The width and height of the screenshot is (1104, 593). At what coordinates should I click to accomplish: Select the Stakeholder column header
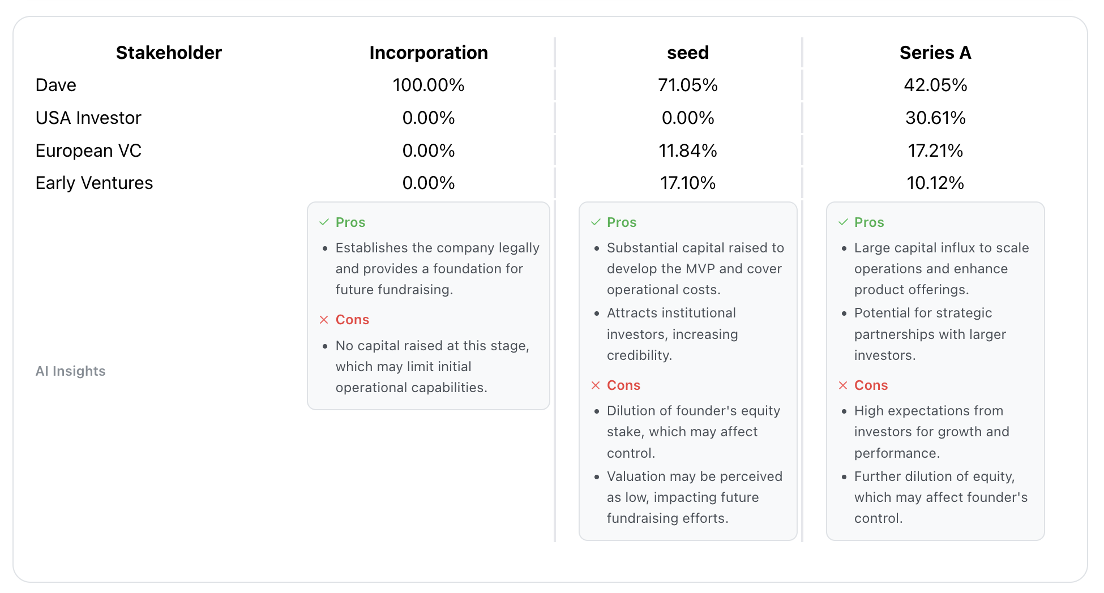[168, 53]
